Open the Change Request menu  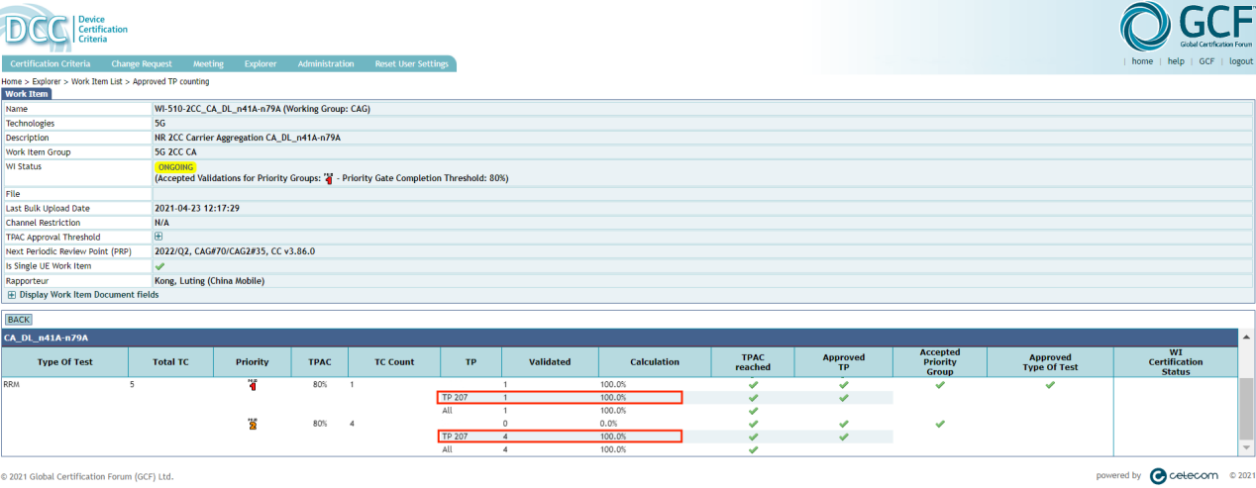pyautogui.click(x=142, y=64)
